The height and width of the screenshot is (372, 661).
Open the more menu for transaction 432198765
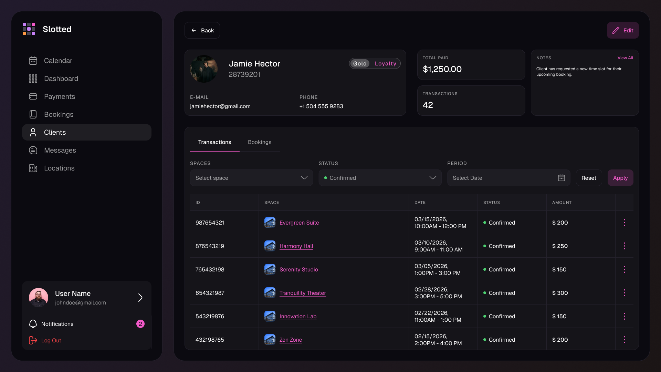pyautogui.click(x=625, y=340)
